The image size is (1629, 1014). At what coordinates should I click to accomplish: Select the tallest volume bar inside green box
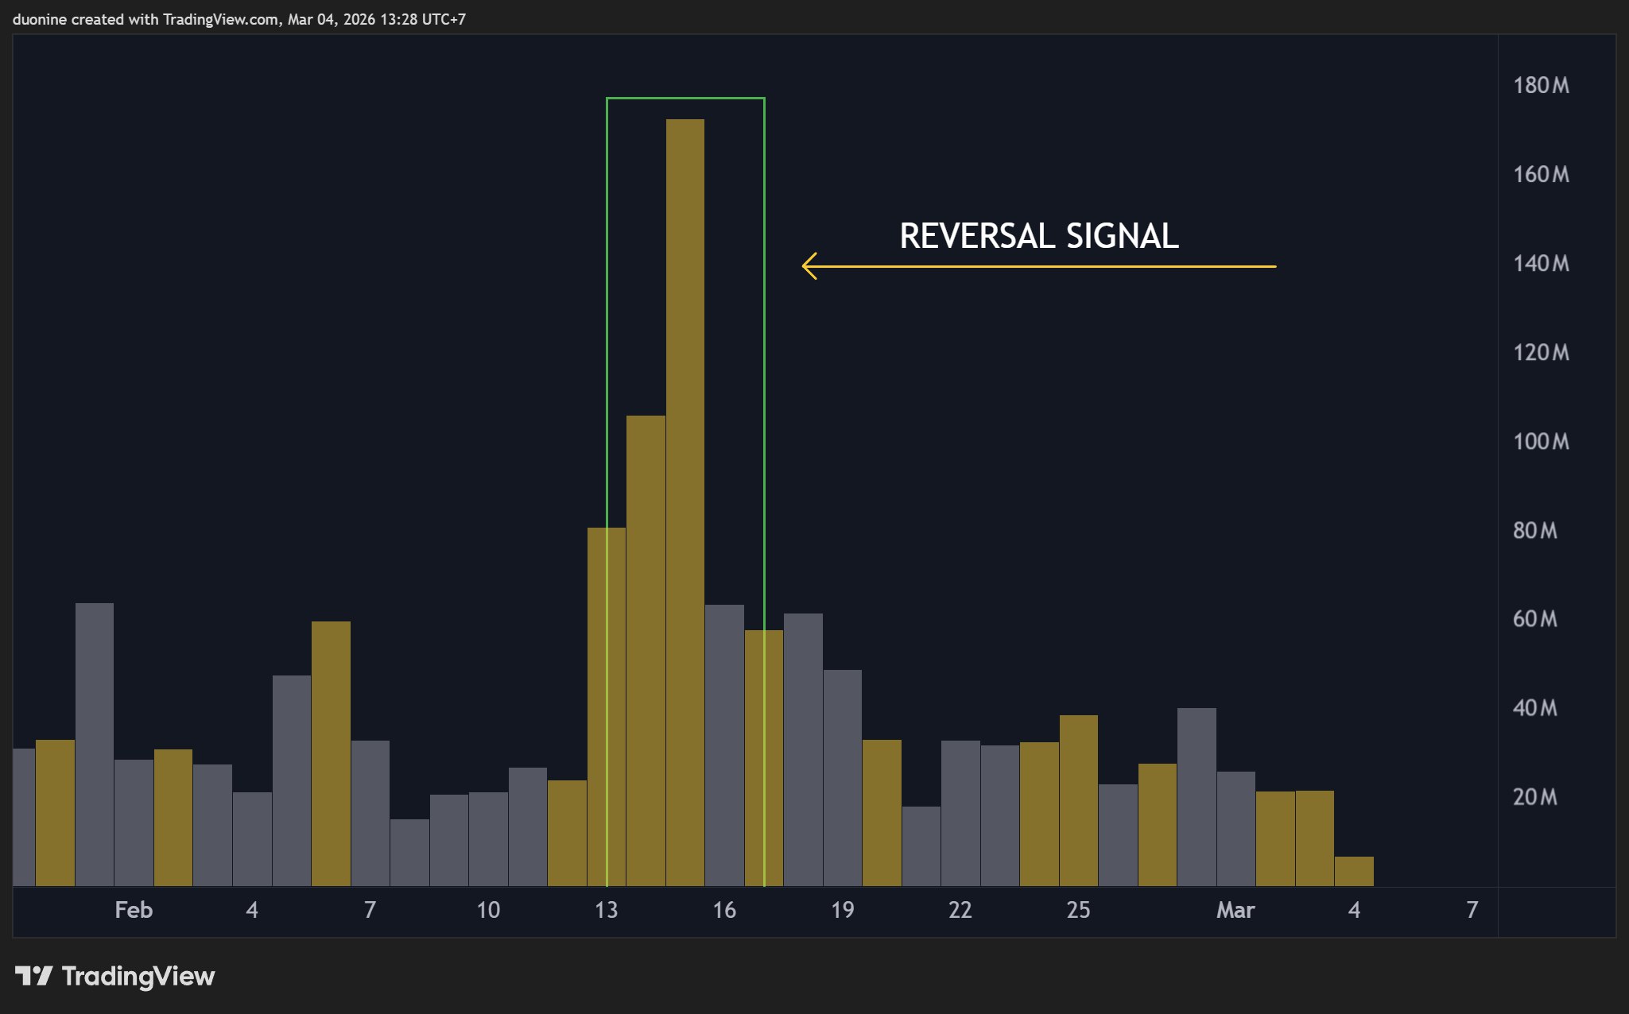685,477
